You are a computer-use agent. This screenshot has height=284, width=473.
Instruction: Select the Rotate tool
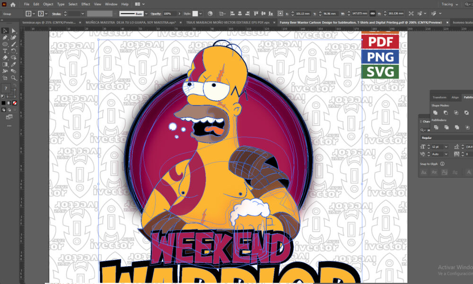(x=13, y=51)
